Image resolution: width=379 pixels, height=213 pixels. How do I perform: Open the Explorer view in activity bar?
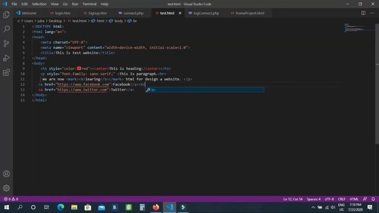[x=7, y=15]
